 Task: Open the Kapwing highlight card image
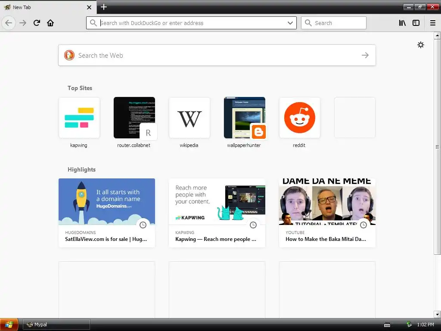pyautogui.click(x=217, y=202)
